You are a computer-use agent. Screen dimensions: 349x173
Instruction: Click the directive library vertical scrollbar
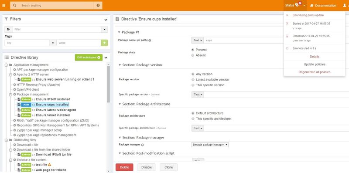click(x=108, y=85)
